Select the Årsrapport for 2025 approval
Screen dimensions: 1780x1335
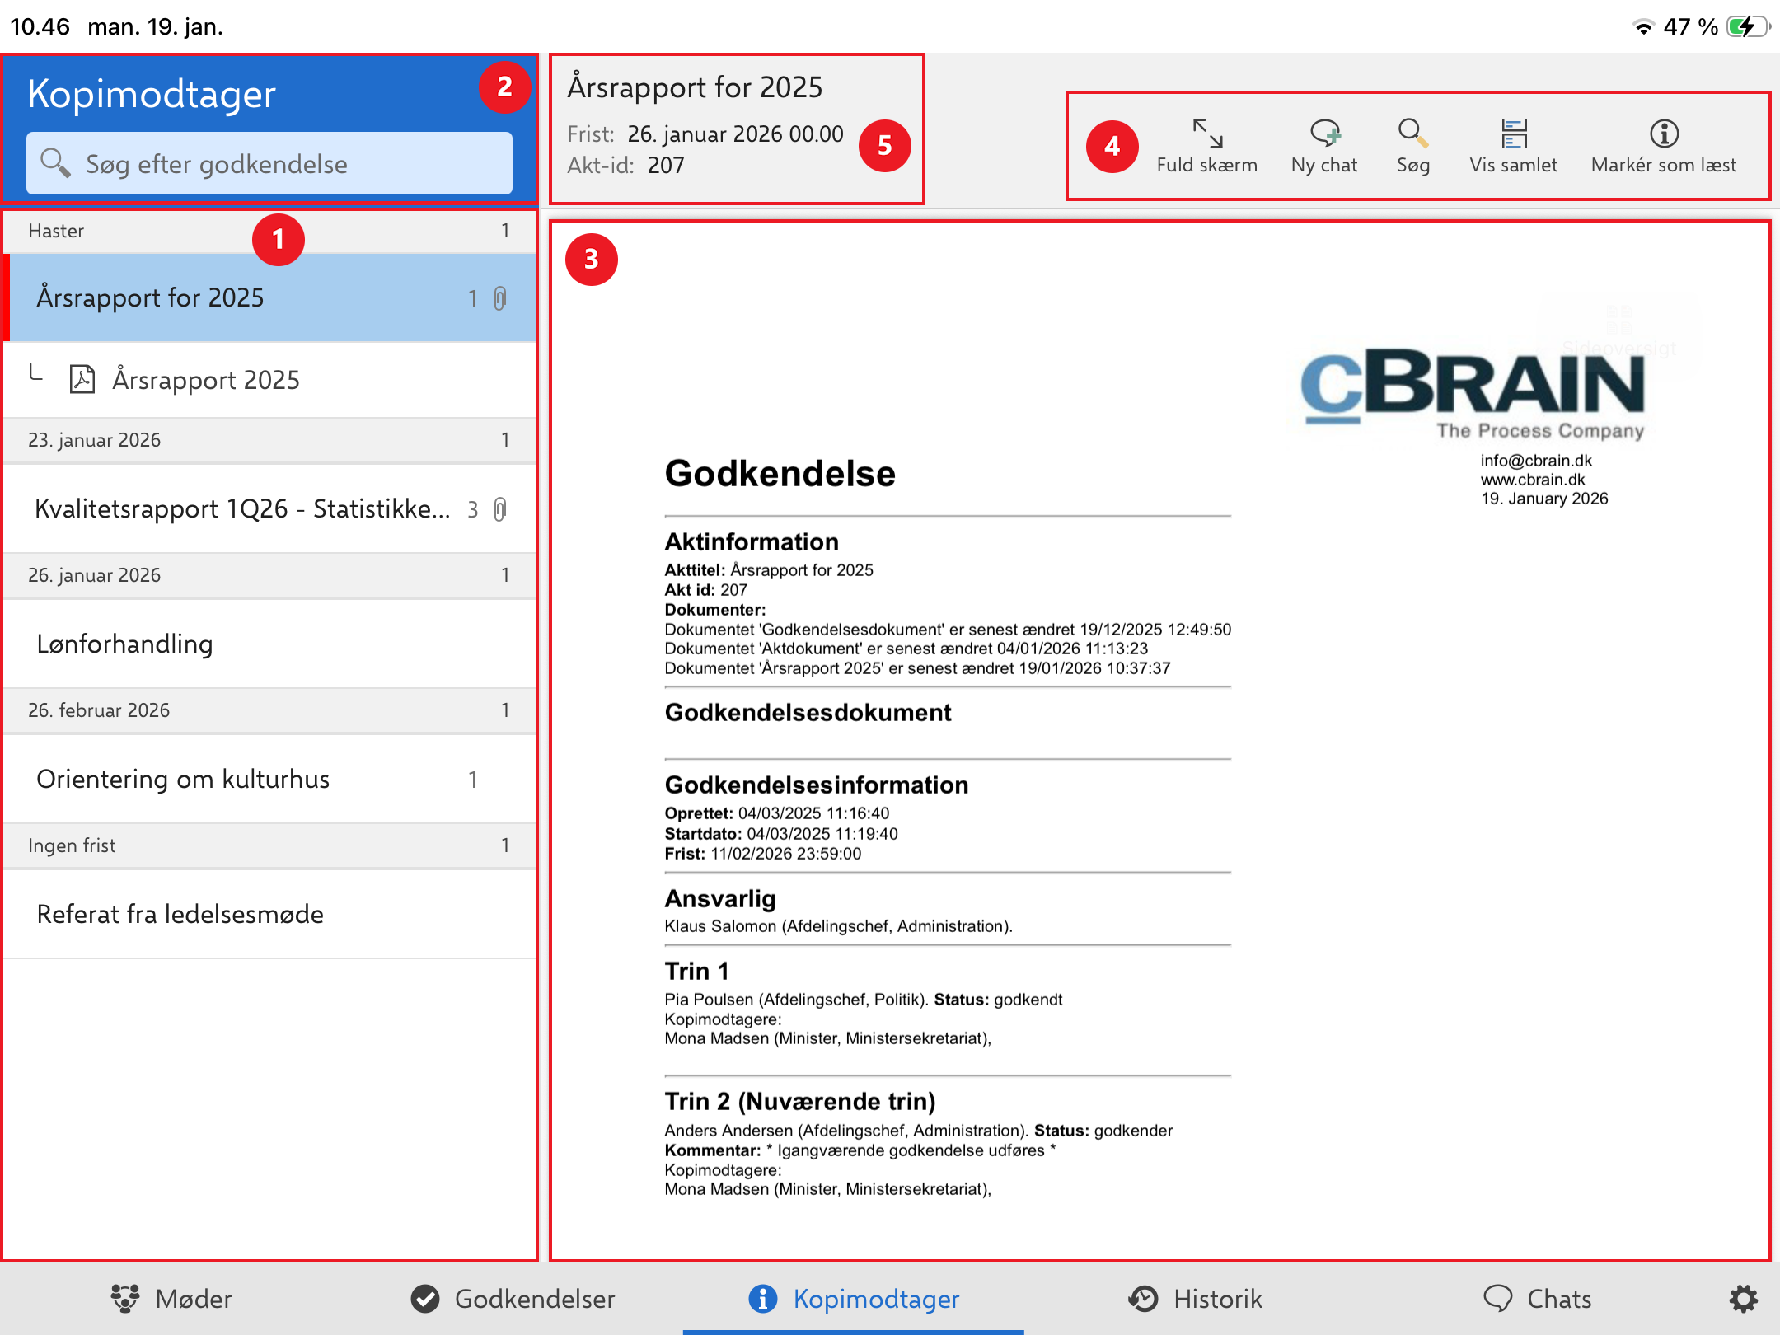click(x=269, y=297)
